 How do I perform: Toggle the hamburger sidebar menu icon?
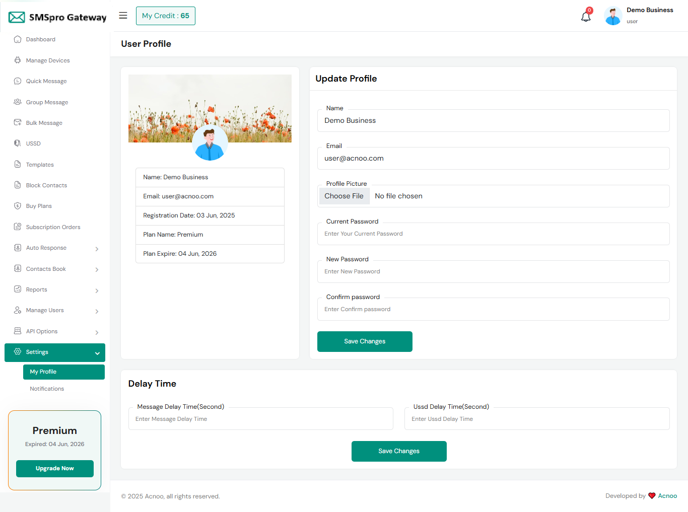coord(123,16)
